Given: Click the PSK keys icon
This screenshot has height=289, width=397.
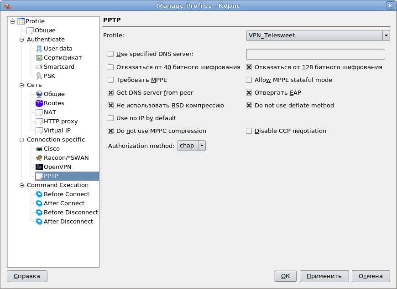Looking at the screenshot, I should 39,76.
